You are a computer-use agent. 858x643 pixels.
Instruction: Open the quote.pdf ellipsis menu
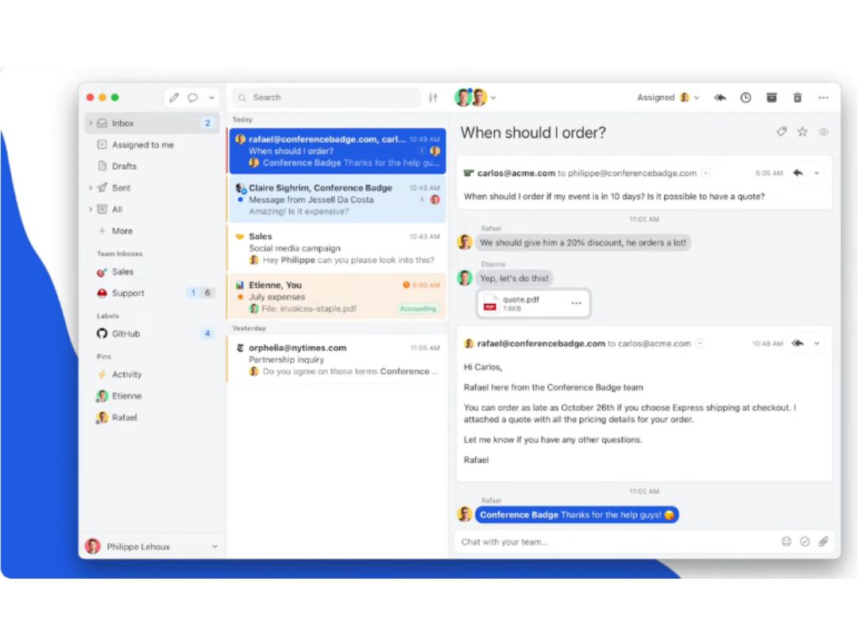pos(576,303)
